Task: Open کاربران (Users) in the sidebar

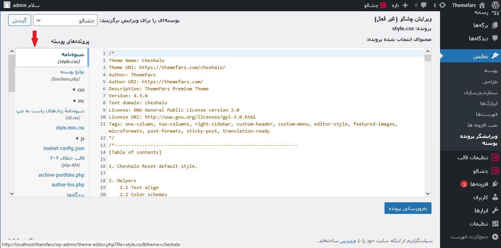Action: click(480, 197)
